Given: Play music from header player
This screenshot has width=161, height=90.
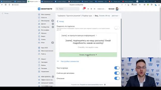Looking at the screenshot, I should click(x=91, y=9).
